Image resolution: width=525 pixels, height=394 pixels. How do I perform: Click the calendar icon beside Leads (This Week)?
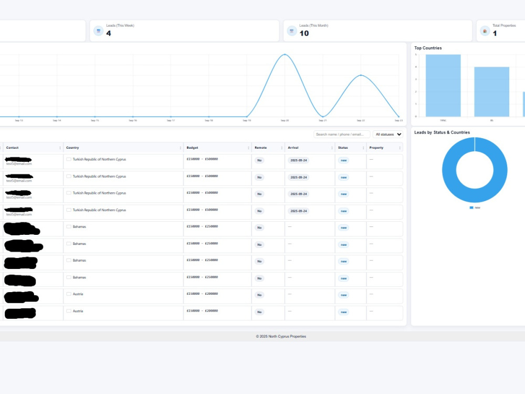[x=99, y=31]
